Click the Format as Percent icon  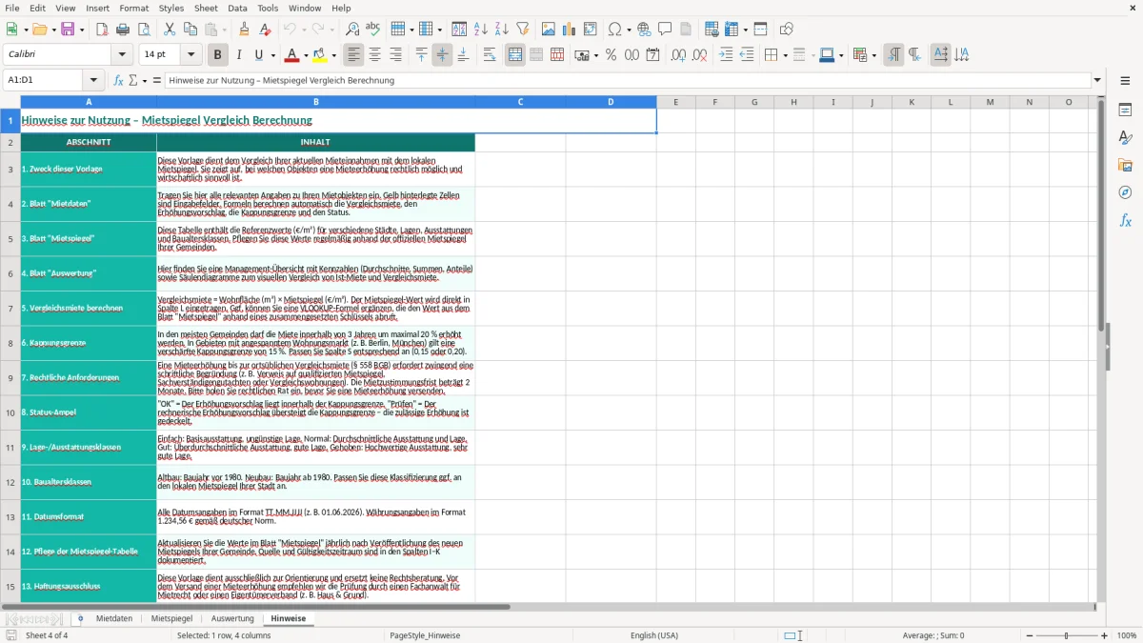pyautogui.click(x=611, y=55)
